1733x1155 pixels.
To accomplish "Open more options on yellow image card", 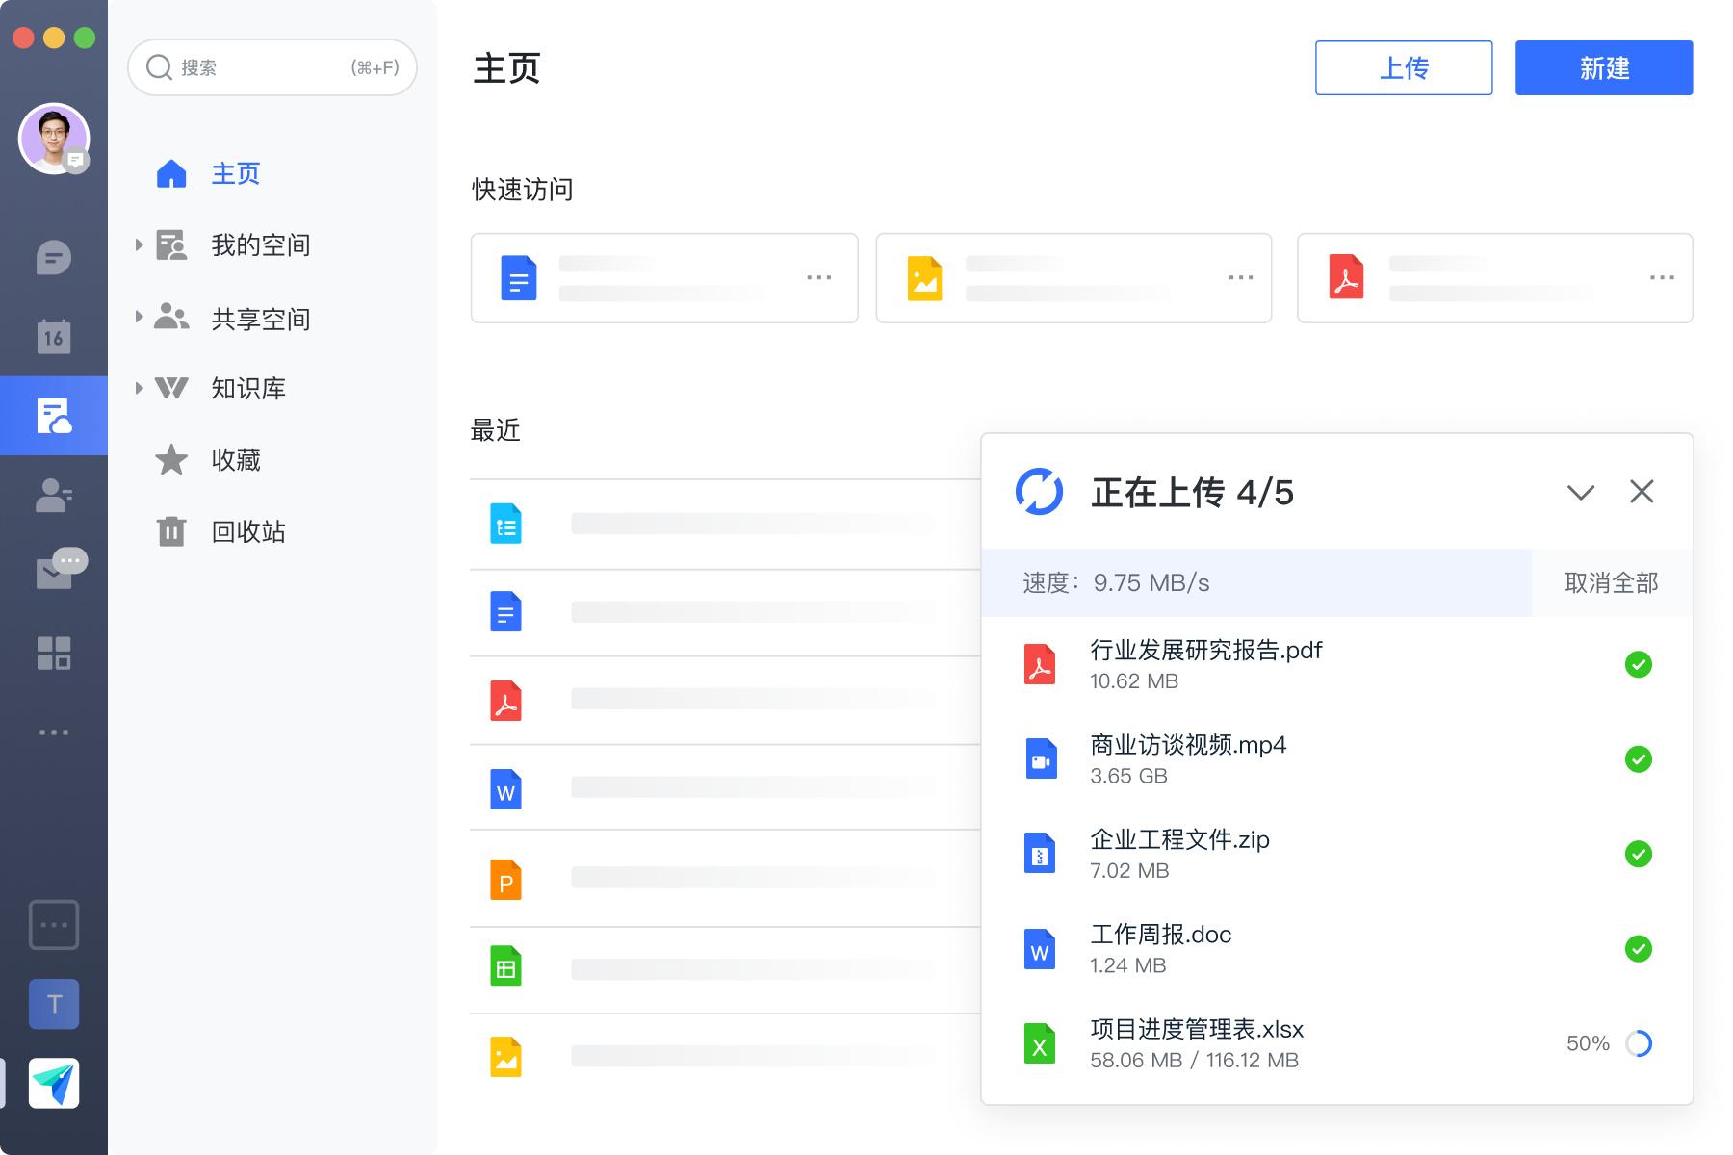I will pos(1241,277).
